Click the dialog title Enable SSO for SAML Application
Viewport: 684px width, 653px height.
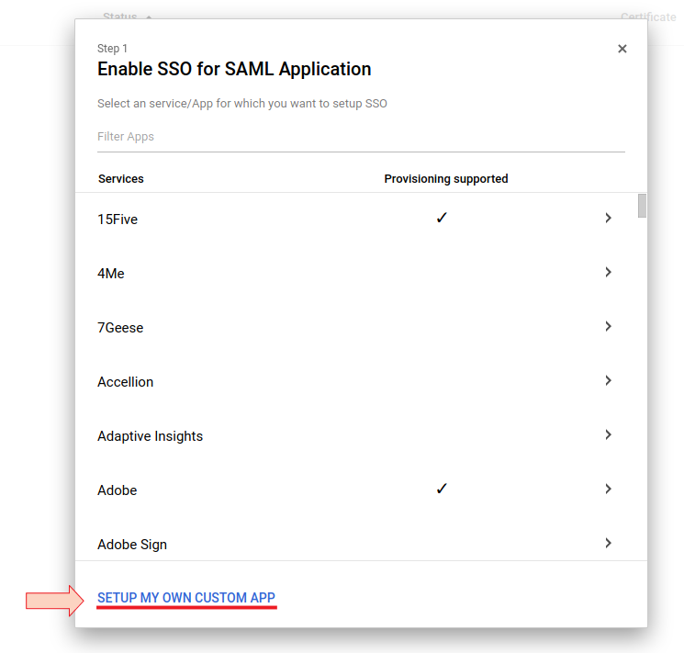(234, 69)
